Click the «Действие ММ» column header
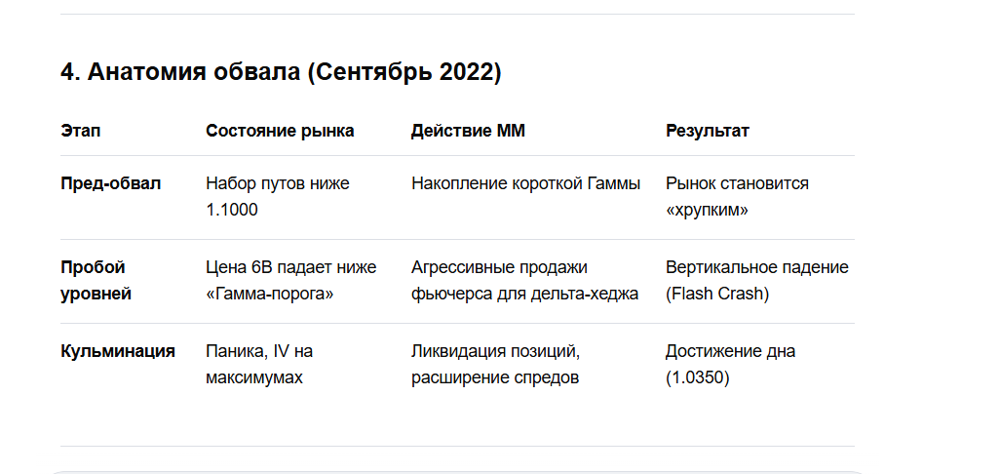This screenshot has height=474, width=1000. click(x=468, y=131)
